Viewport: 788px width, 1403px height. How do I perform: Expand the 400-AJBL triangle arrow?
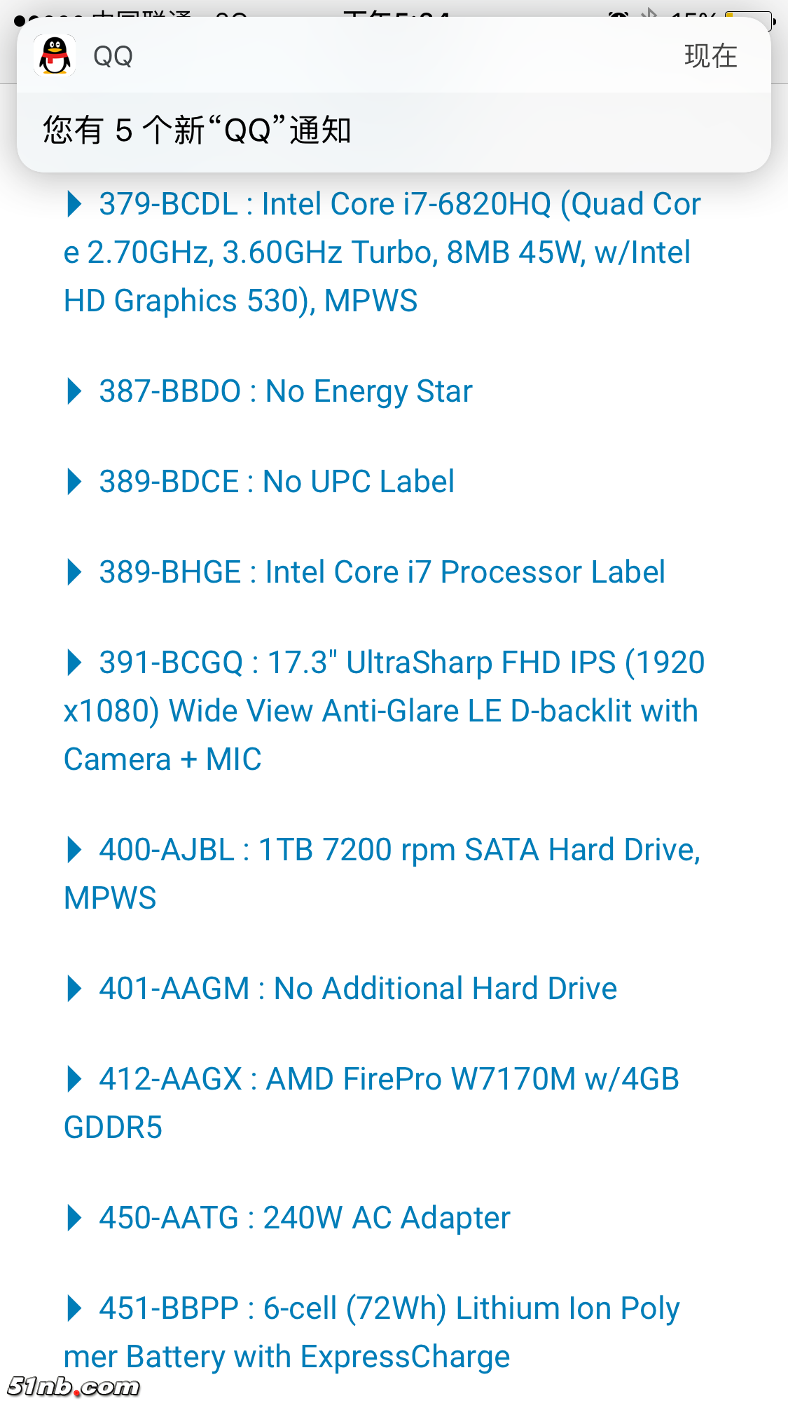(74, 850)
